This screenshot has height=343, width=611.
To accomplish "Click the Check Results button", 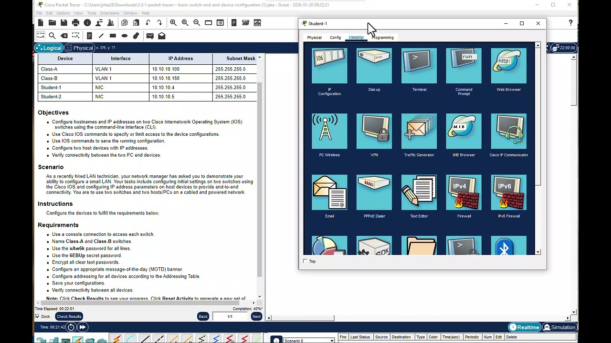I will 69,316.
